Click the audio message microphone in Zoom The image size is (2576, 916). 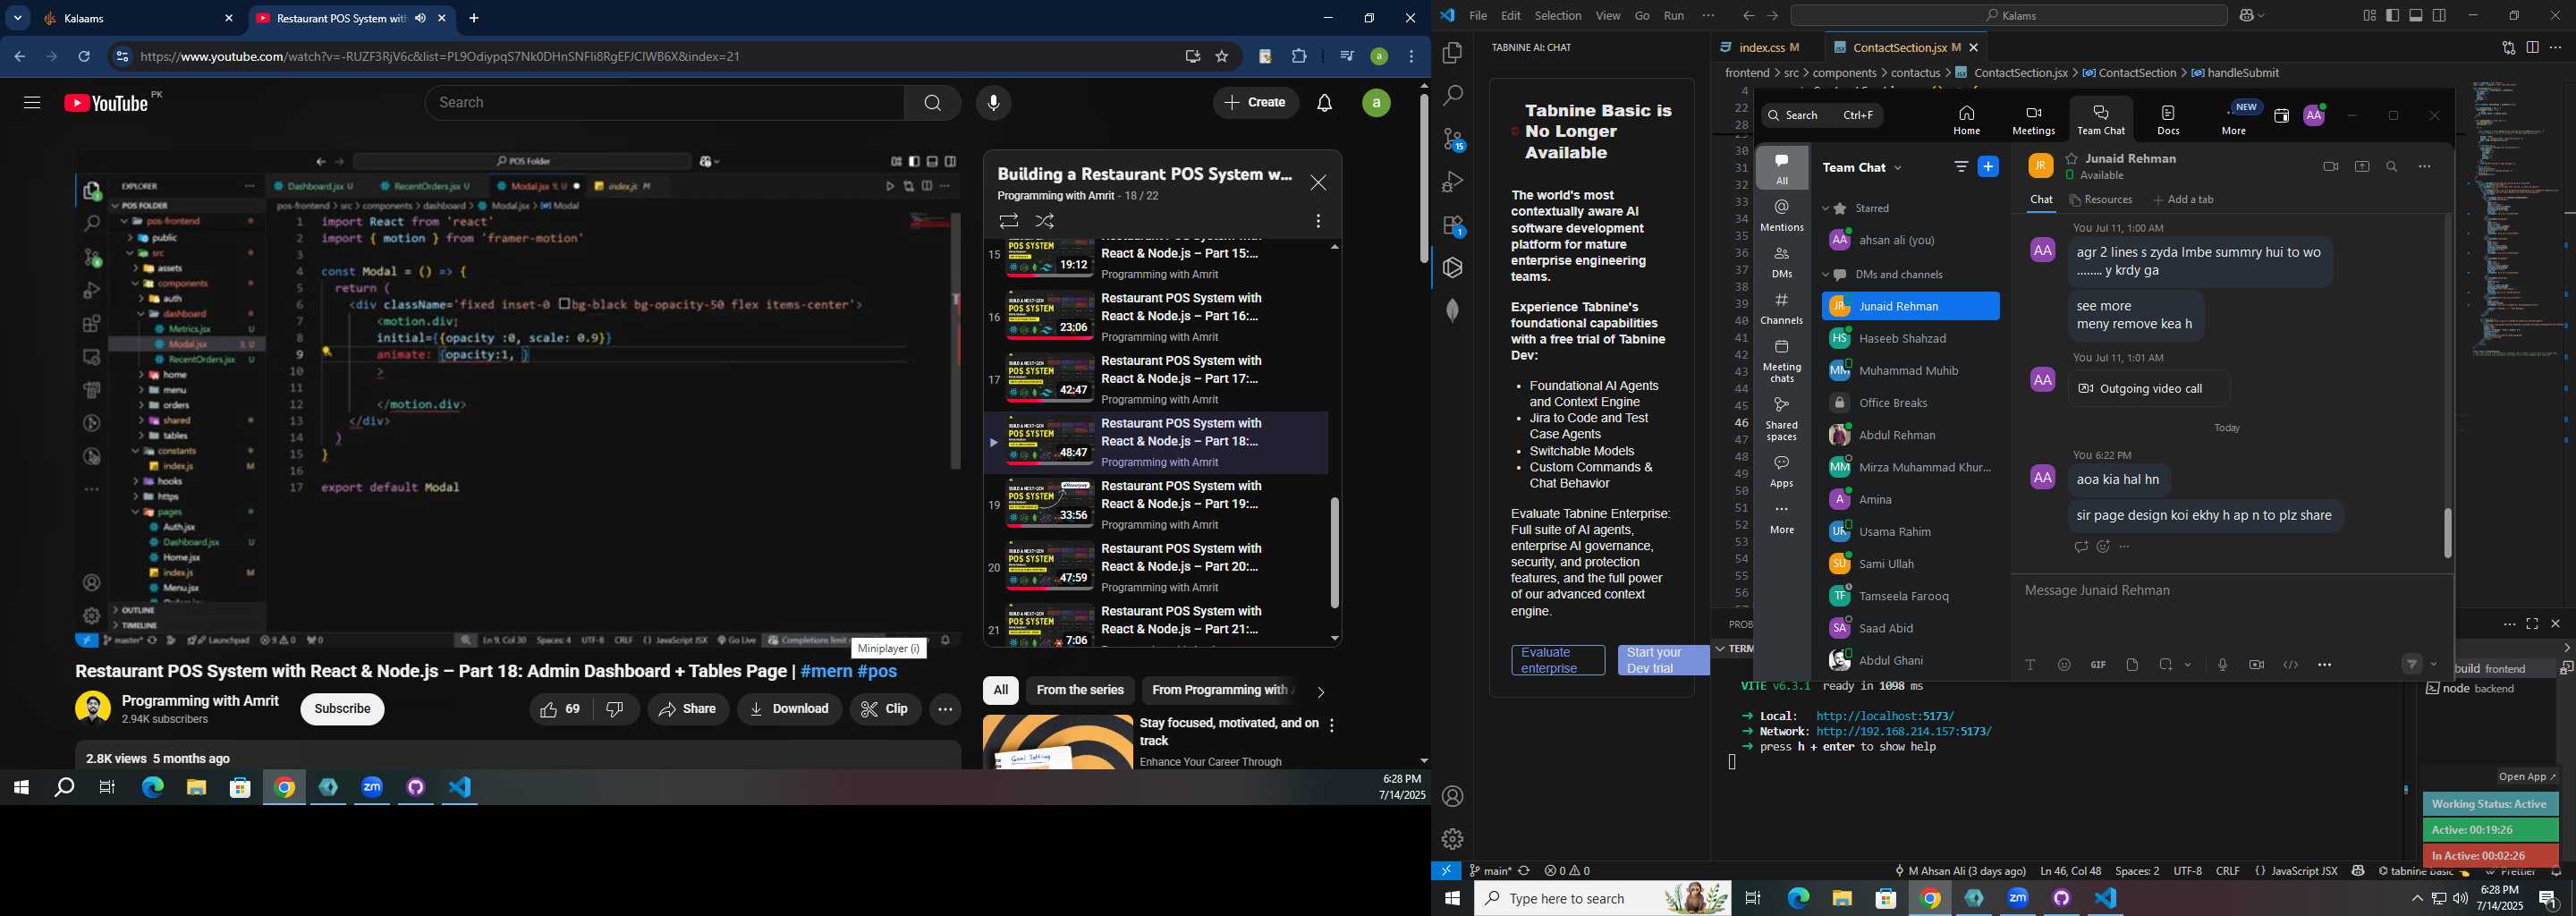coord(2223,665)
